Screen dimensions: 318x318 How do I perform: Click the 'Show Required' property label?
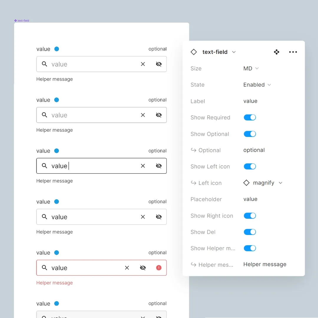210,117
